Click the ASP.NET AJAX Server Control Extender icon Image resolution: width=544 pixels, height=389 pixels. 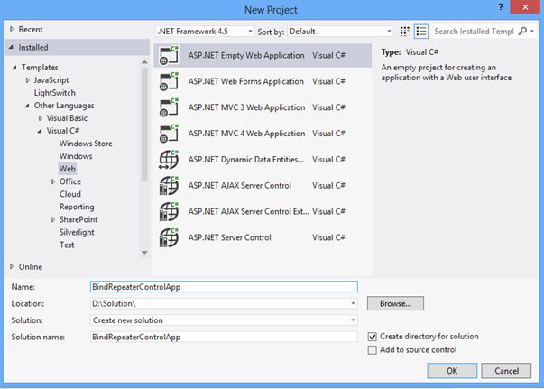[x=169, y=212]
